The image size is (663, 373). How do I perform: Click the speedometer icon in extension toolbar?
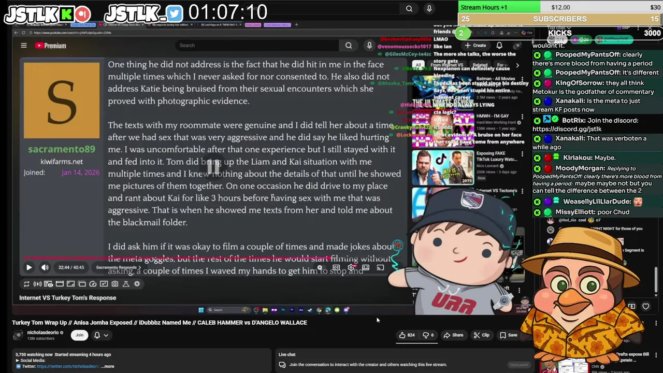93,284
